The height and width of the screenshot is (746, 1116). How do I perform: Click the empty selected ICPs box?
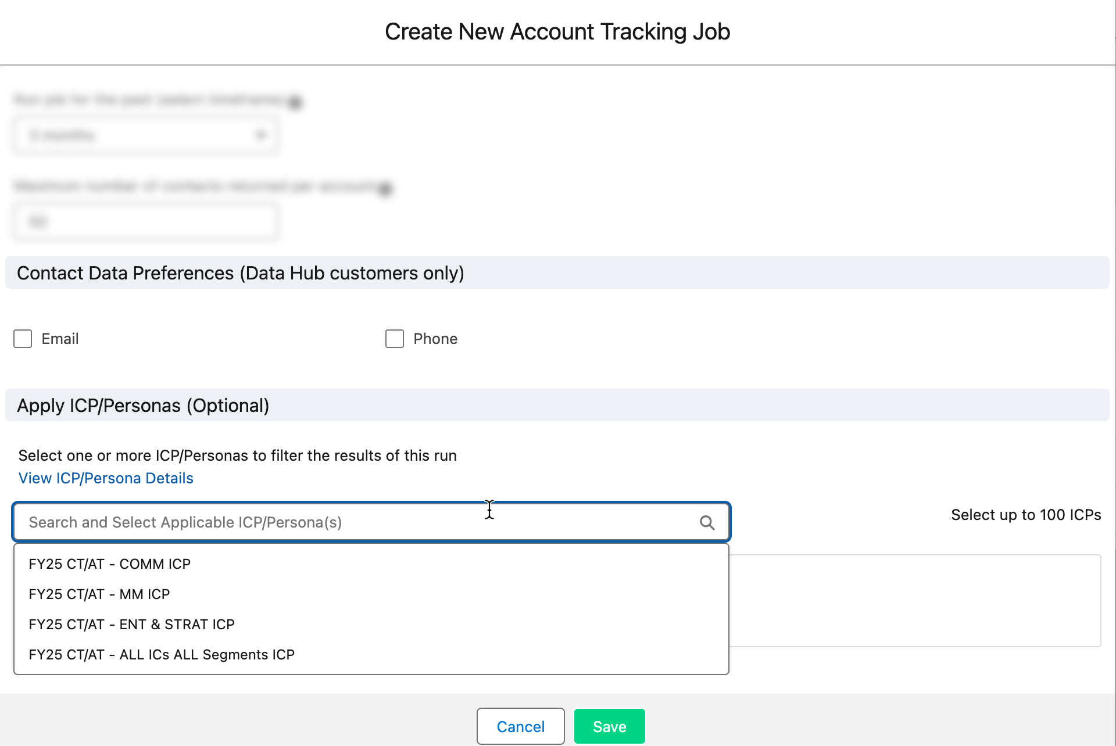click(915, 600)
